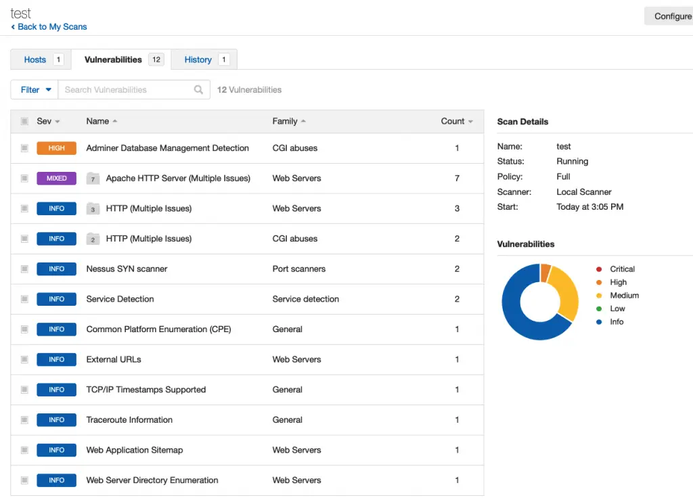Go Back to My Scans

point(49,27)
